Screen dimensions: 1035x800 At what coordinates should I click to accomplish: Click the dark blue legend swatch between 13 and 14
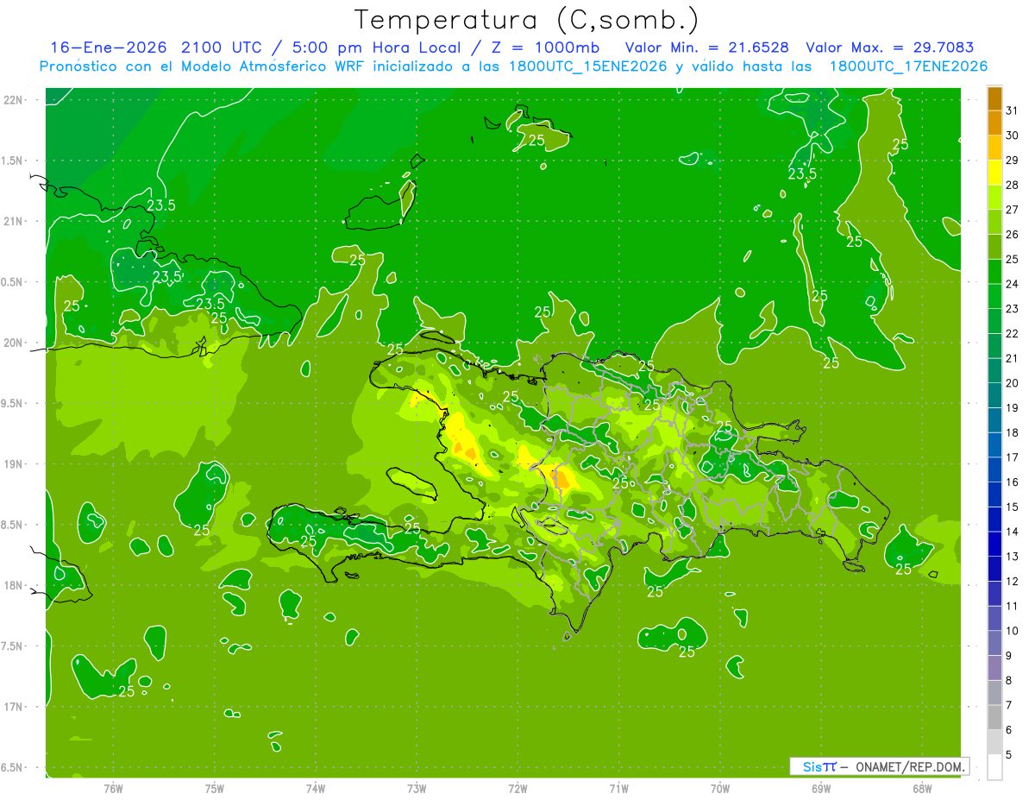(x=994, y=545)
